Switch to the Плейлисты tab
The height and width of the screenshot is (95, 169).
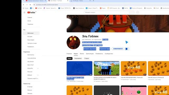99,54
